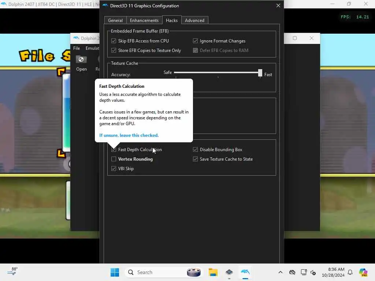Image resolution: width=375 pixels, height=281 pixels.
Task: Open the stacked layers app on taskbar
Action: pos(229,272)
